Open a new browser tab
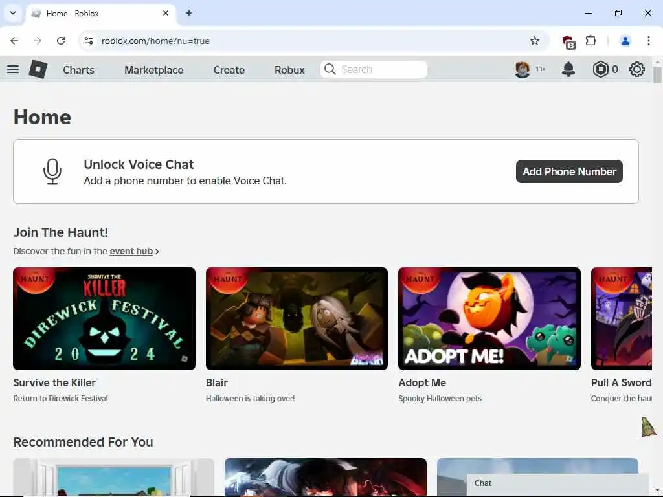This screenshot has width=663, height=497. [189, 13]
